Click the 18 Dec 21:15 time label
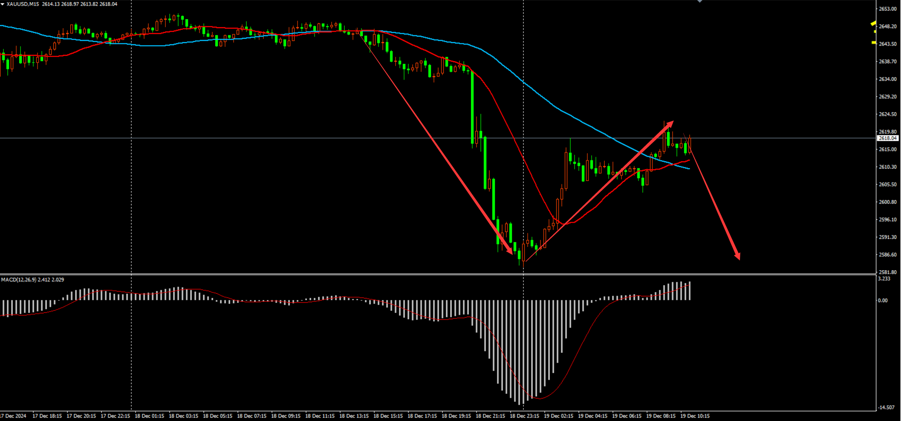This screenshot has height=421, width=901. 490,416
